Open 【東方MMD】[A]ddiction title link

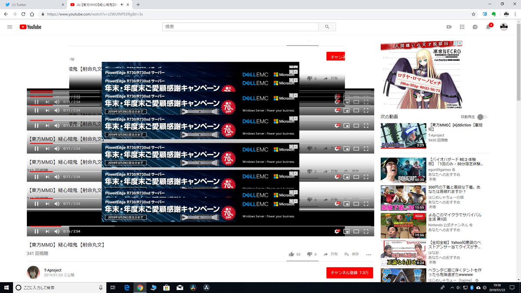tap(456, 127)
